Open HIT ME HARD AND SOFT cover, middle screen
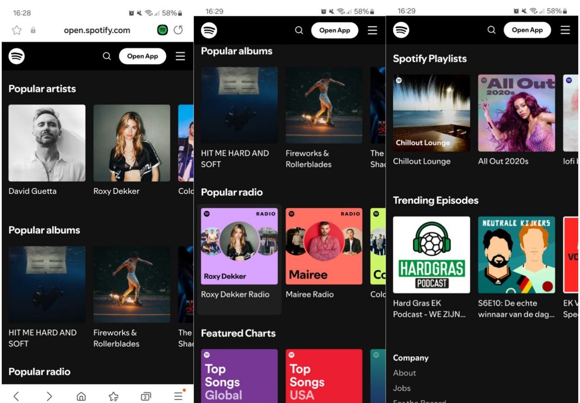The image size is (580, 403). pos(239,105)
